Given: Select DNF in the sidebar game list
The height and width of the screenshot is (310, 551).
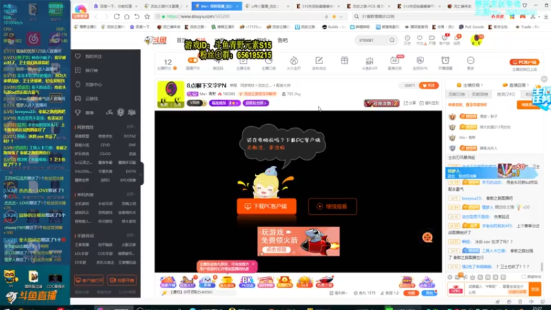Looking at the screenshot, I should (x=132, y=145).
